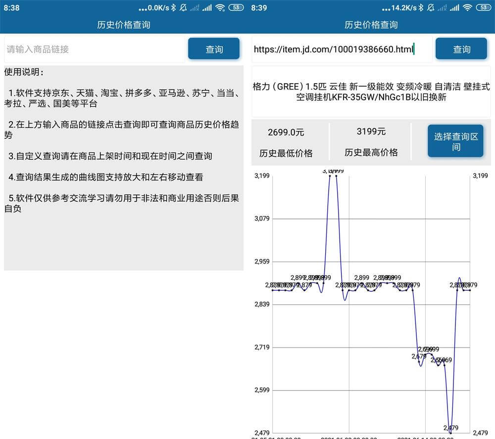
Task: Tap the full signal bars in left status bar
Action: click(x=207, y=7)
